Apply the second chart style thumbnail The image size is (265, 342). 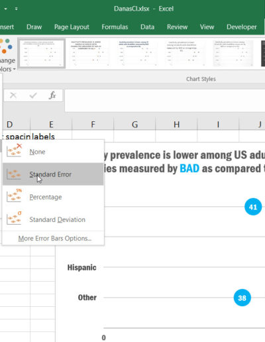click(89, 53)
